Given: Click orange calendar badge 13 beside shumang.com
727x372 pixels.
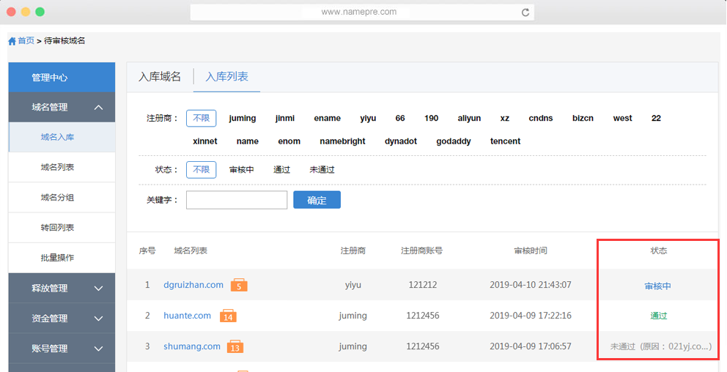Looking at the screenshot, I should tap(235, 346).
